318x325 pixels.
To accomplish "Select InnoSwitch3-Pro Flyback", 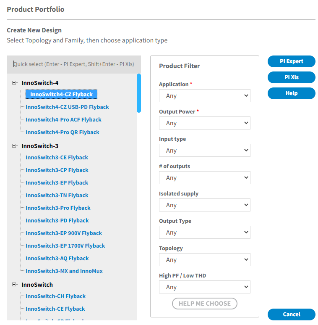I will click(x=58, y=208).
